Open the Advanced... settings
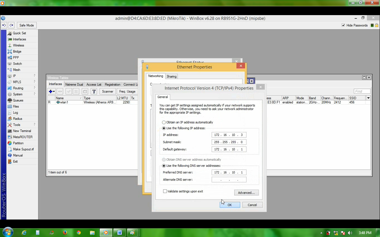 coord(246,193)
